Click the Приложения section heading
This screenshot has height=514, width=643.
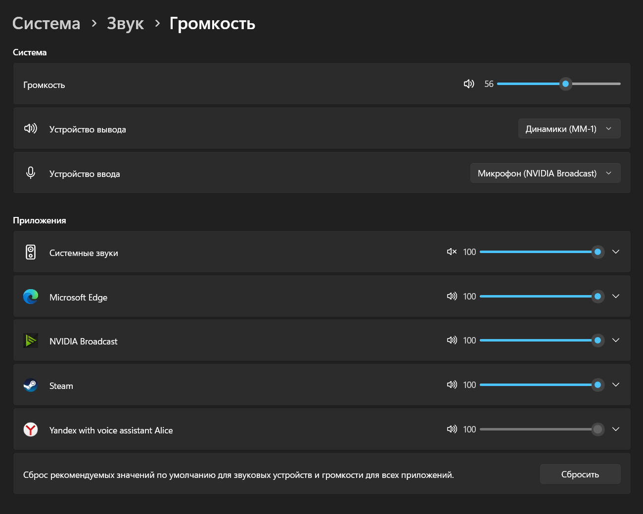(40, 220)
